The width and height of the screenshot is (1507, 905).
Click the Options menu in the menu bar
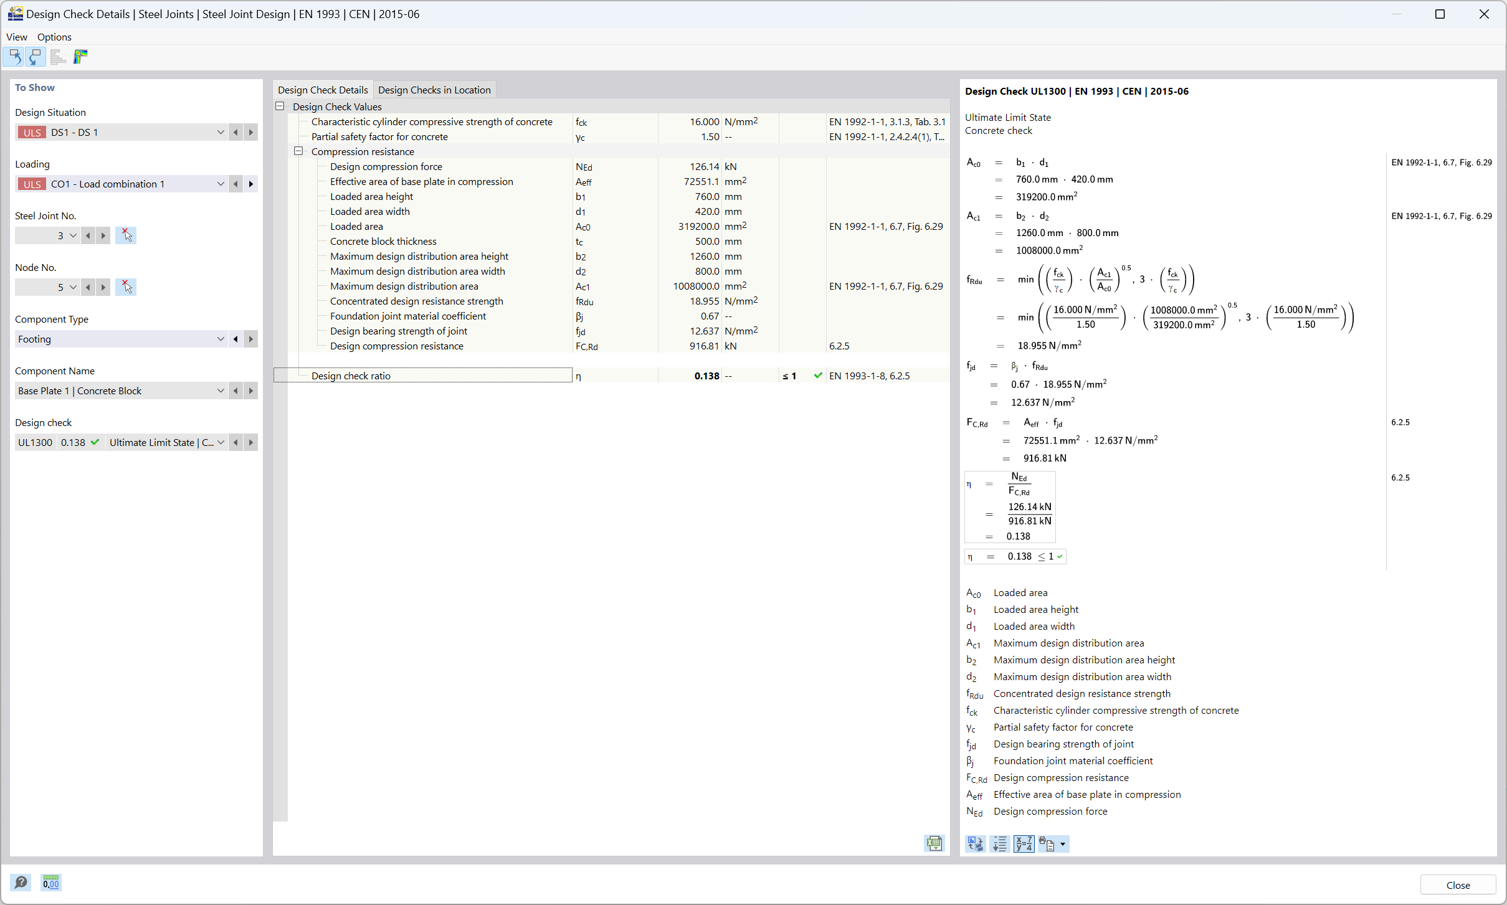53,36
